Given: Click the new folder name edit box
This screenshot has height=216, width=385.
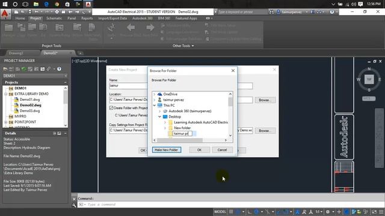Looking at the screenshot, I should tap(182, 133).
